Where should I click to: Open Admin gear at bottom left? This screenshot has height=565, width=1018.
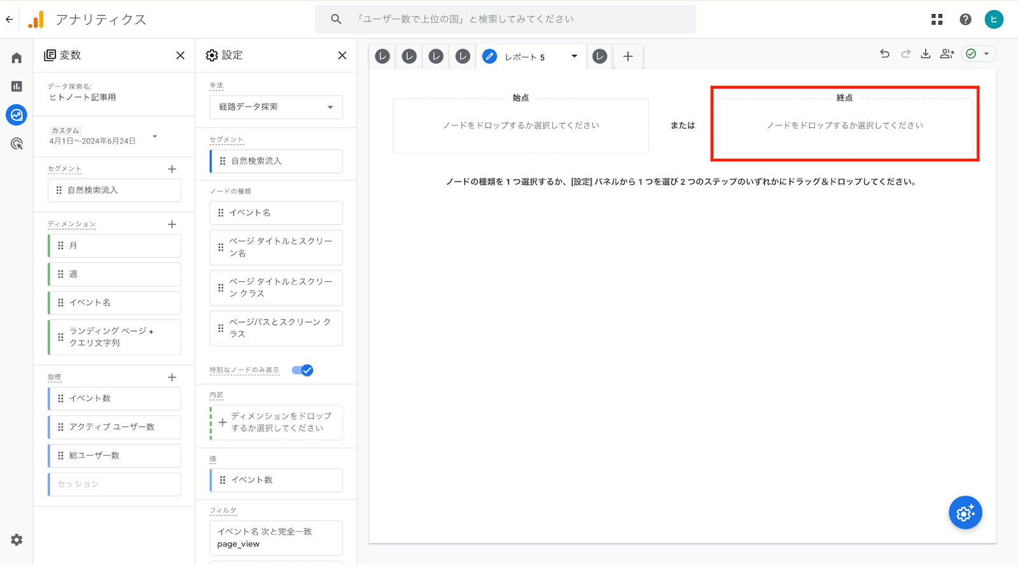pos(17,540)
